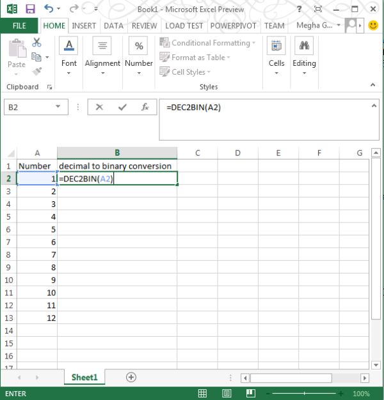
Task: Open the Number group menu
Action: tap(139, 56)
